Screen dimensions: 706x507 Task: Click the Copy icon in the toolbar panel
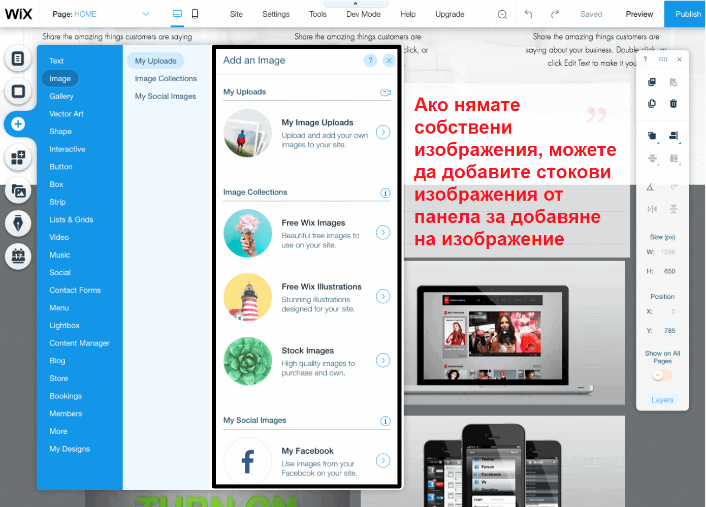(652, 82)
